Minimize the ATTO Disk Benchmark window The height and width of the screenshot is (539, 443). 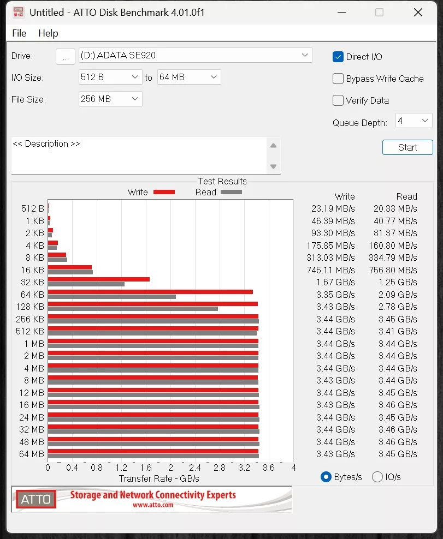[341, 13]
